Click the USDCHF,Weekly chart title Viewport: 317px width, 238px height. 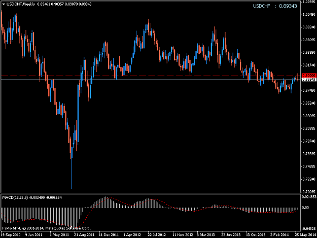(x=21, y=4)
